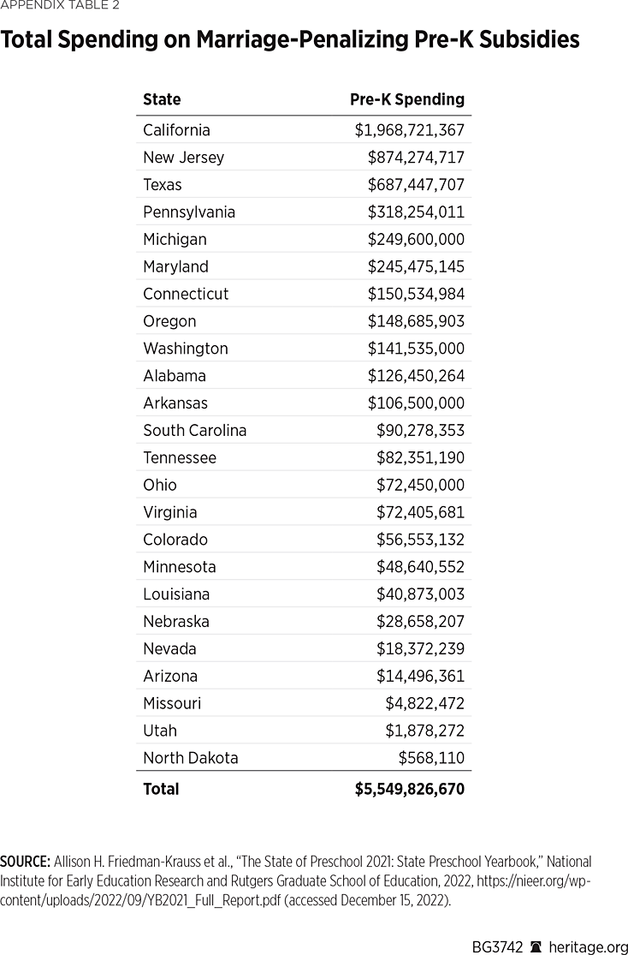This screenshot has height=955, width=628.
Task: Select the California row label
Action: click(176, 130)
